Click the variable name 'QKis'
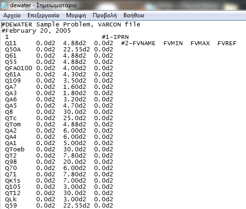This screenshot has height=209, width=246. point(13,181)
